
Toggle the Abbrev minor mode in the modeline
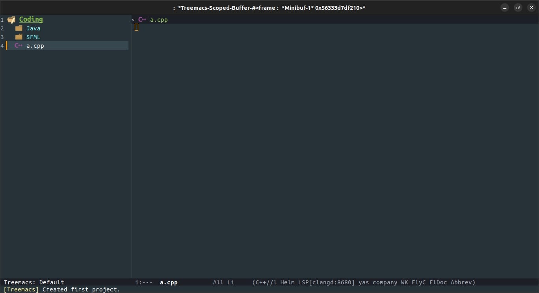[462, 282]
